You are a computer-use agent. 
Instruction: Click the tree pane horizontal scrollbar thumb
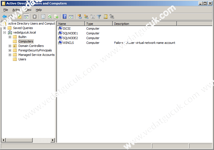coord(19,140)
